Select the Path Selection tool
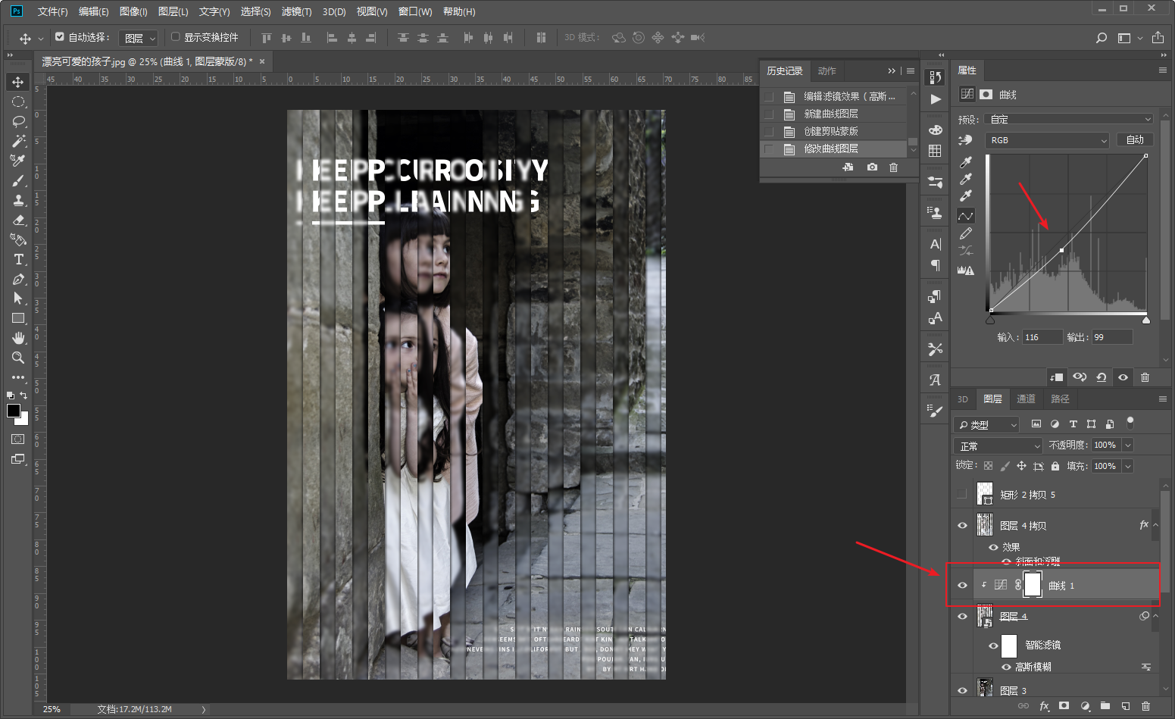Image resolution: width=1175 pixels, height=719 pixels. 18,299
